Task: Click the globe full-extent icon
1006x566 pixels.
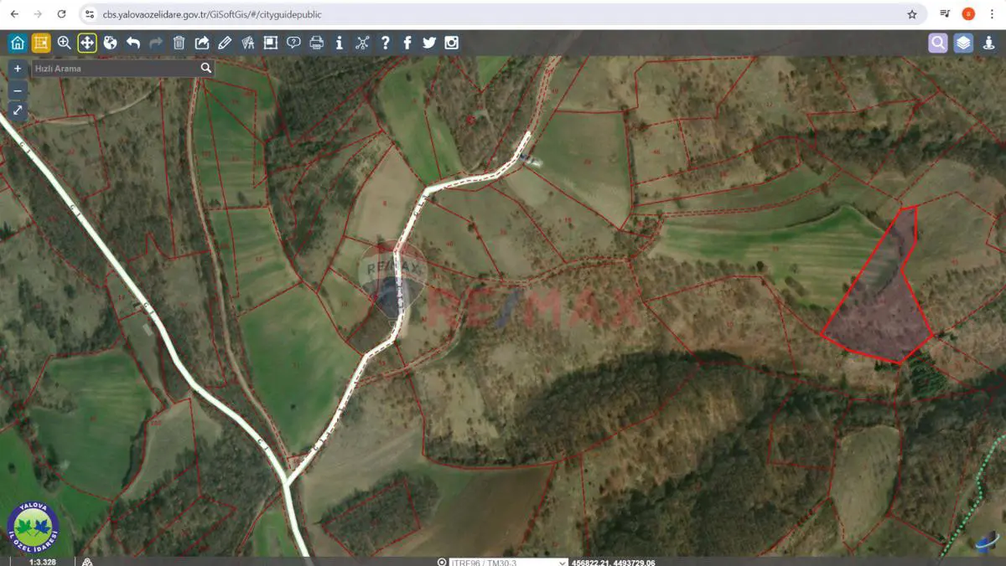Action: click(110, 43)
